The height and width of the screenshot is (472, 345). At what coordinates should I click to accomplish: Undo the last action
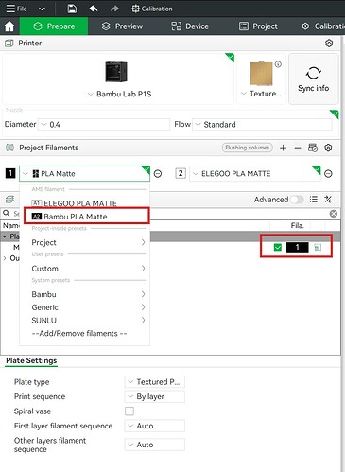pos(94,9)
